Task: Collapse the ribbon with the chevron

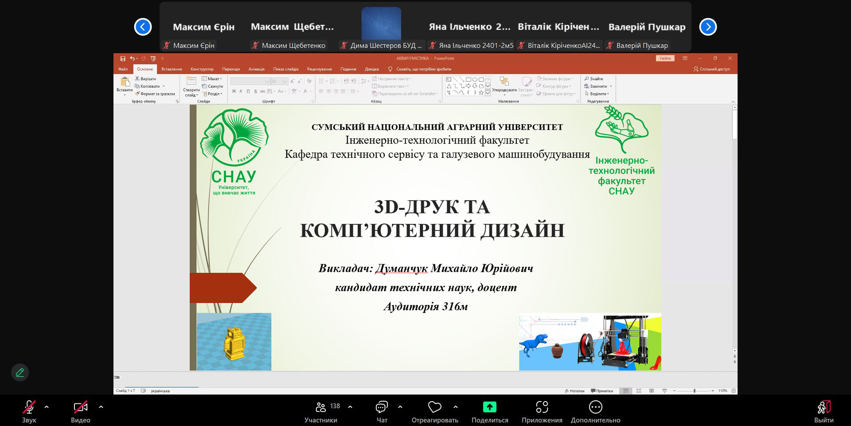Action: pyautogui.click(x=733, y=102)
